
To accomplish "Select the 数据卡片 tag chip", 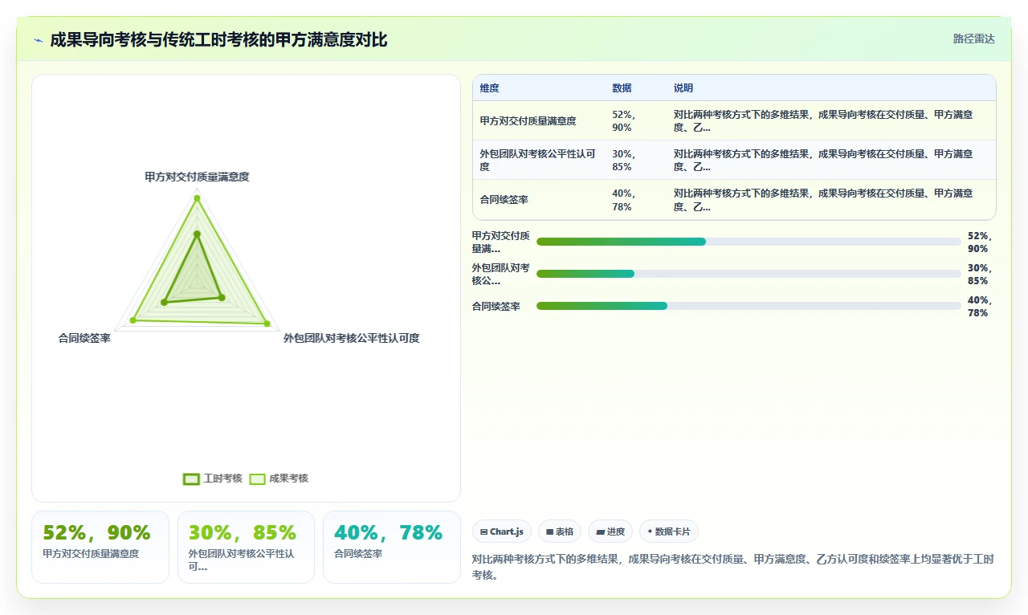I will click(669, 532).
